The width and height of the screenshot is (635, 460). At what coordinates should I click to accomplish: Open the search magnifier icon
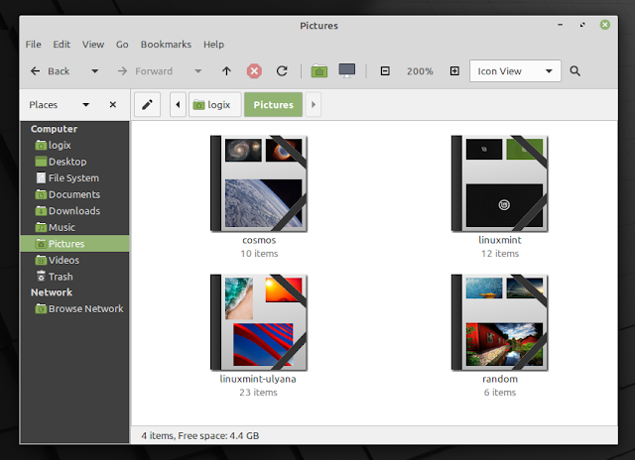pyautogui.click(x=575, y=71)
